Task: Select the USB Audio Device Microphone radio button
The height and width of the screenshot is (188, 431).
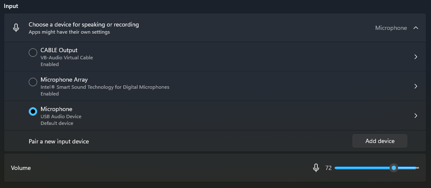Action: click(x=33, y=111)
